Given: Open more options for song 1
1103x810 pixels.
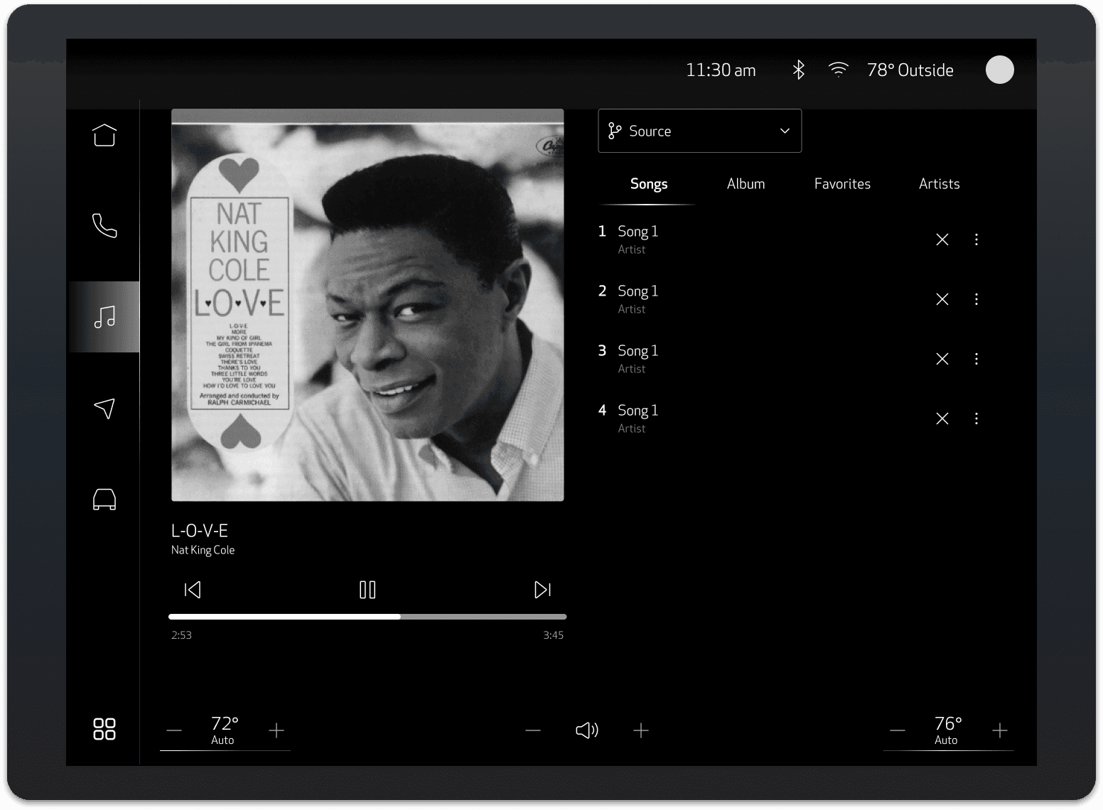Looking at the screenshot, I should click(976, 239).
